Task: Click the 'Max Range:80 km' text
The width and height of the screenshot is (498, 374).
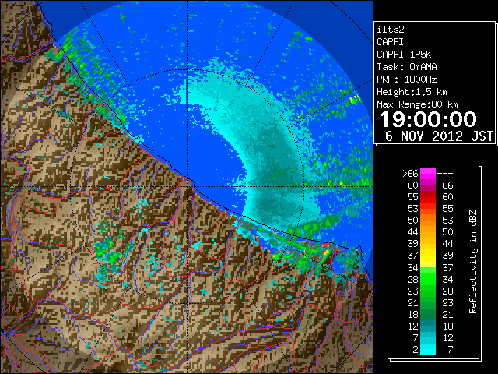Action: pos(417,104)
